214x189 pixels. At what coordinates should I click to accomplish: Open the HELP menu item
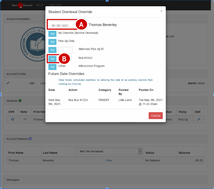click(x=40, y=5)
